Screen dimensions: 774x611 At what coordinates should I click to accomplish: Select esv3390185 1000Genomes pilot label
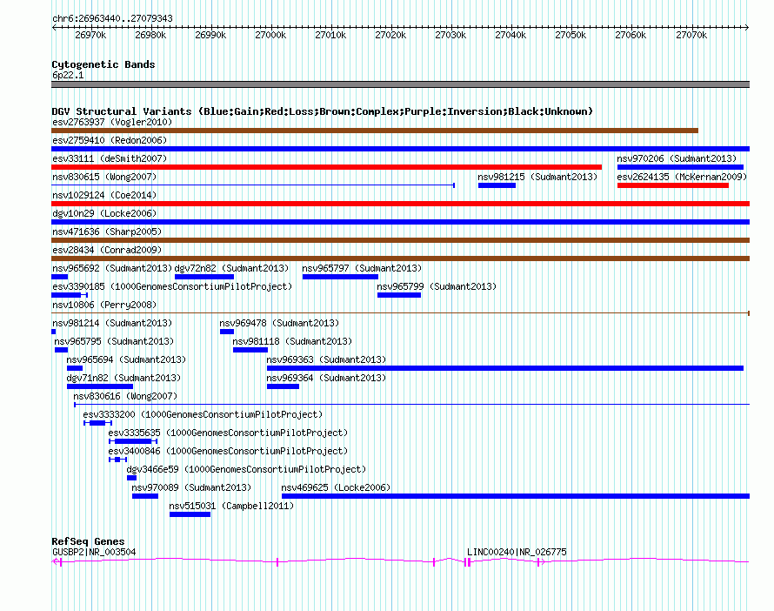[172, 286]
